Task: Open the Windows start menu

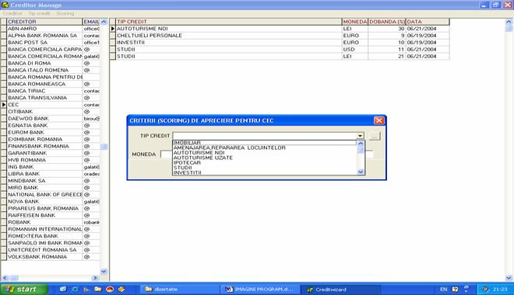Action: tap(24, 289)
